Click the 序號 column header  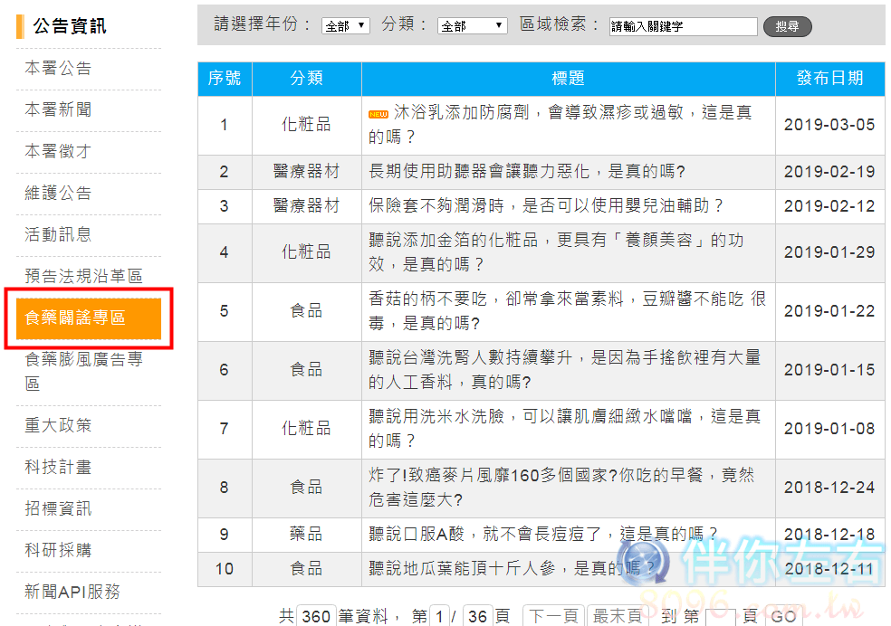[225, 79]
